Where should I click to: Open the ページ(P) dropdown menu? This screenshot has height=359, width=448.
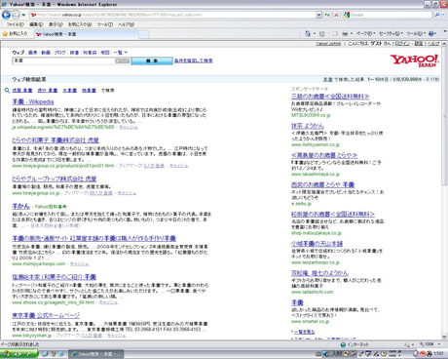pyautogui.click(x=365, y=33)
